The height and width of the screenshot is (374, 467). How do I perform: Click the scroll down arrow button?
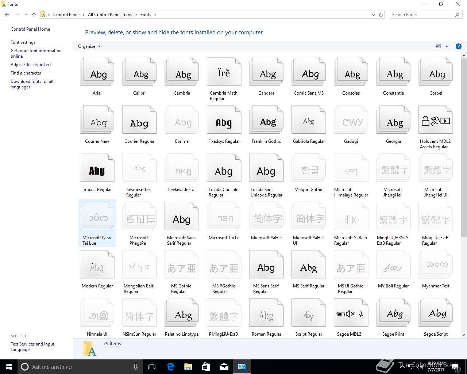coord(464,335)
